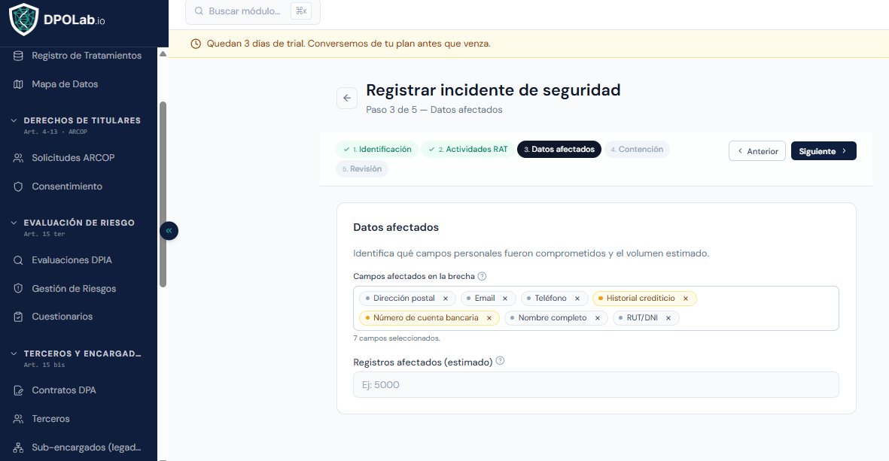Remove Dirección postal tag
Screen dimensions: 889x461
[x=446, y=299]
